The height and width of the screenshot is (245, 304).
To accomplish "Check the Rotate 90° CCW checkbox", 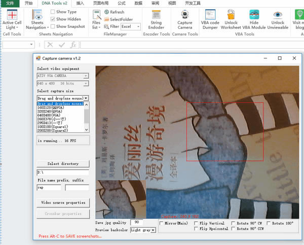I will pos(233,229).
